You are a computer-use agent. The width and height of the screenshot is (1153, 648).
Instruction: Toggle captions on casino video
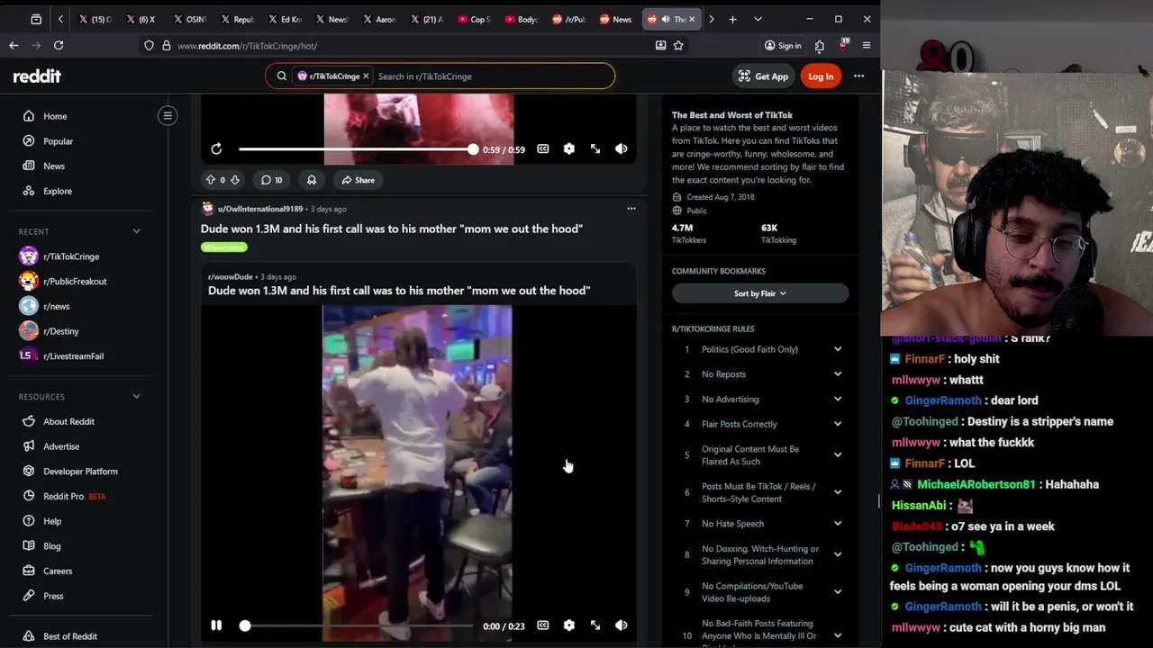[543, 625]
